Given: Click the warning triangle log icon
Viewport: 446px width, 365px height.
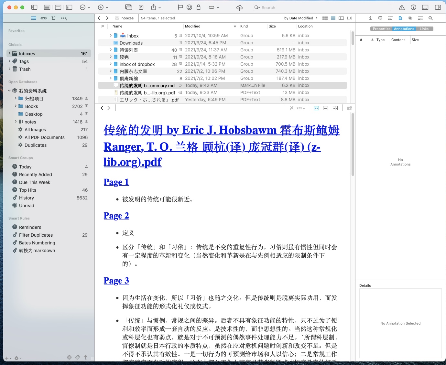Looking at the screenshot, I should (x=402, y=7).
